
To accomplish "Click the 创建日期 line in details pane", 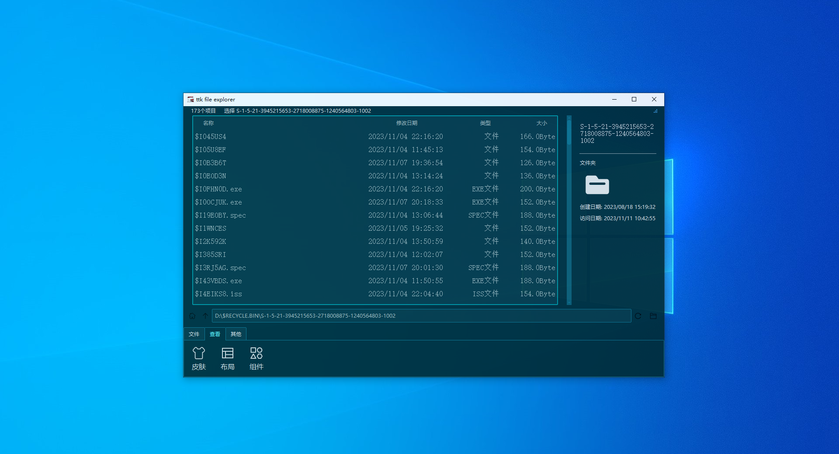I will 617,207.
